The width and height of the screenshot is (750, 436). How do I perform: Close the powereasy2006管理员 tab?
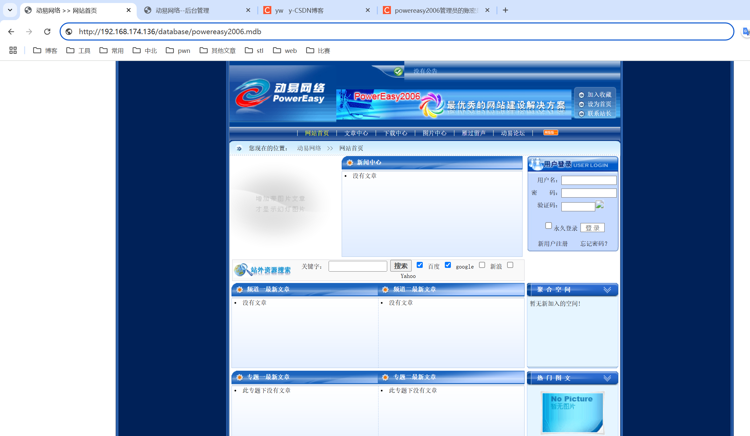tap(487, 10)
